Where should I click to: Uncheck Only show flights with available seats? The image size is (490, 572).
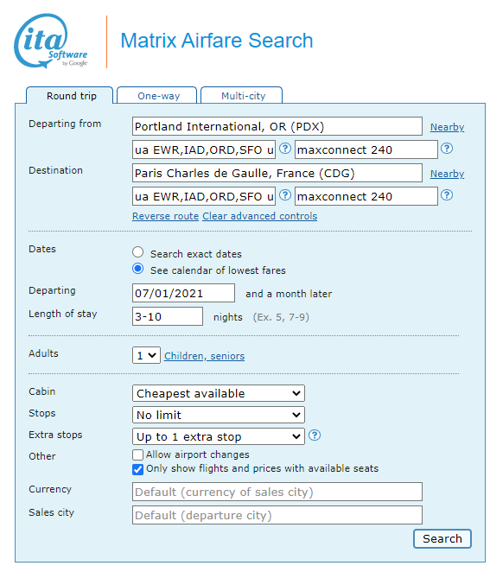pos(137,469)
